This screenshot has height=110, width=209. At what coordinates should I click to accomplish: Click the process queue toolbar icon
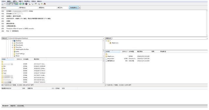click(24, 4)
